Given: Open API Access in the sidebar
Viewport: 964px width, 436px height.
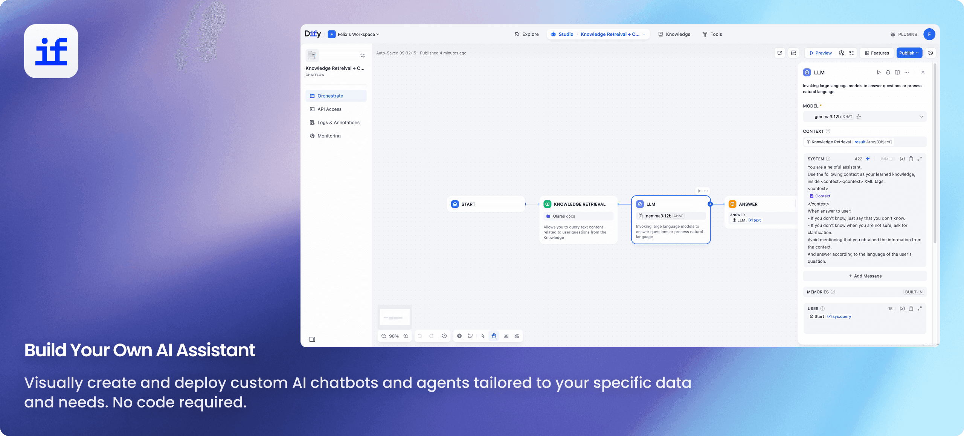Looking at the screenshot, I should coord(336,109).
